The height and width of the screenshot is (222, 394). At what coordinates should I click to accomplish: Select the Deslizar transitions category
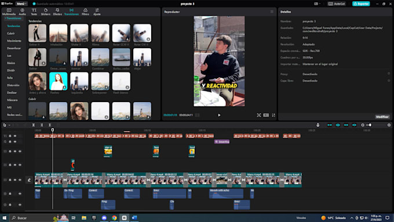[12, 93]
